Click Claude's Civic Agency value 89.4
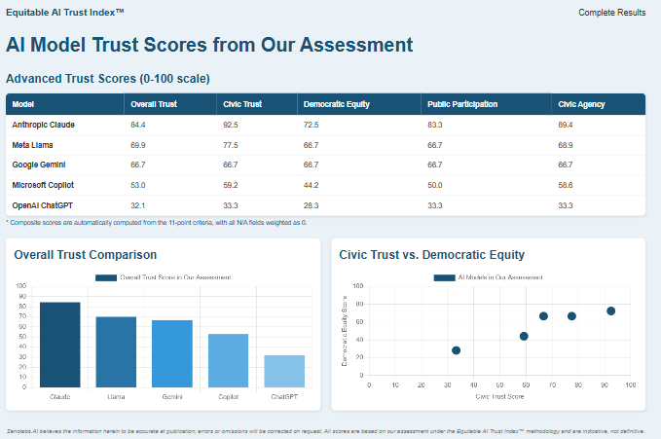The width and height of the screenshot is (661, 439). (x=566, y=125)
